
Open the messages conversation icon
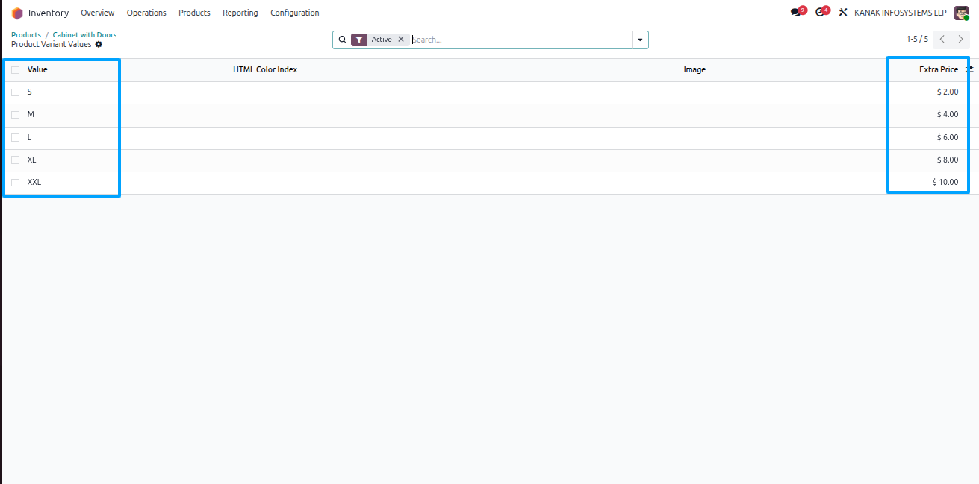coord(796,13)
